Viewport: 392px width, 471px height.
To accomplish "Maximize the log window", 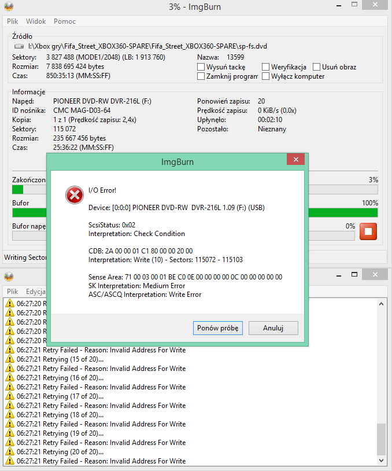I will click(x=354, y=274).
